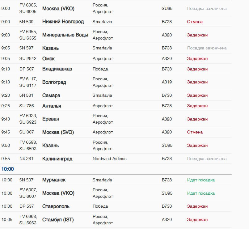The image size is (249, 229).
Task: Click the Минеральные Воды destination
Action: coord(65,35)
